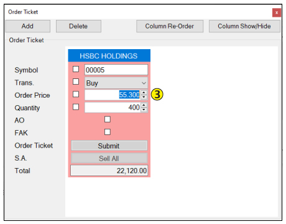The image size is (286, 224).
Task: Increase Order Price with up arrow
Action: click(x=144, y=93)
